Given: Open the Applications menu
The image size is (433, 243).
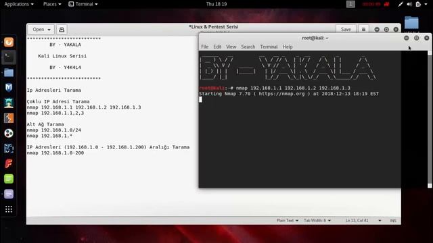Looking at the screenshot, I should tap(19, 4).
